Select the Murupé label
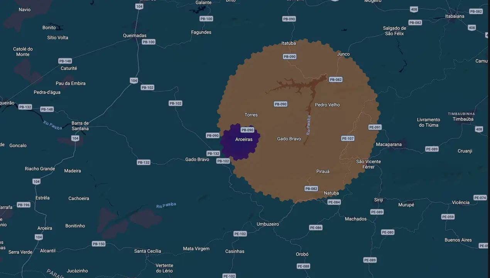 pyautogui.click(x=406, y=205)
